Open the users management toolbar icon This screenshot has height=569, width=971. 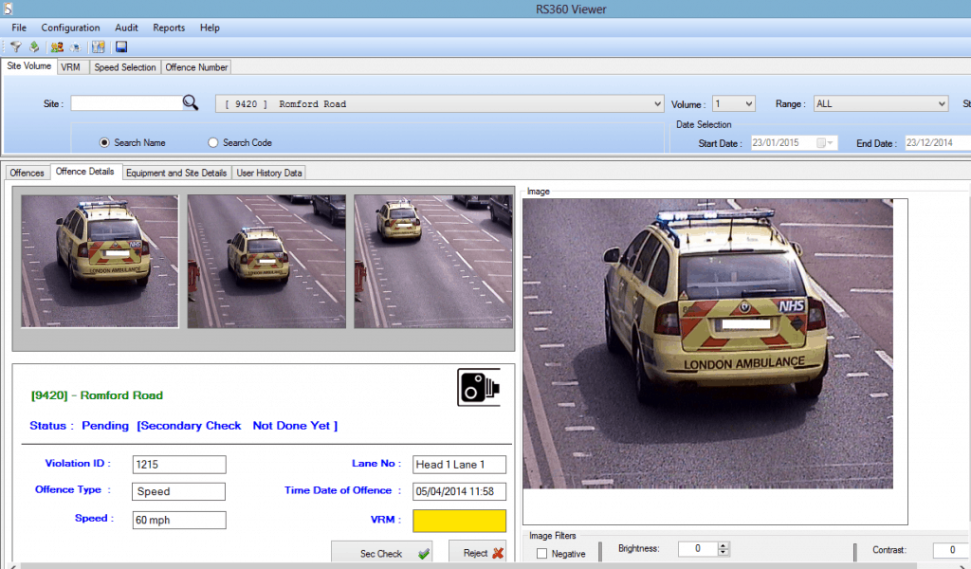point(57,47)
